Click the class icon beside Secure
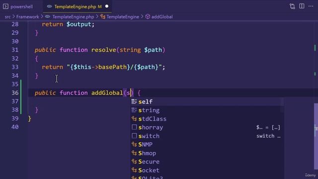The width and height of the screenshot is (318, 179). [134, 161]
